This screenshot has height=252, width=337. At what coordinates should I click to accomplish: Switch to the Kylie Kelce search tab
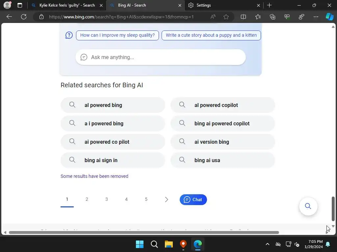pos(67,5)
